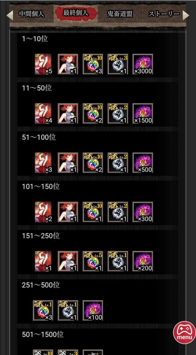This screenshot has width=196, height=355.
Task: Open the 鬼畜道盟 tab
Action: [120, 14]
